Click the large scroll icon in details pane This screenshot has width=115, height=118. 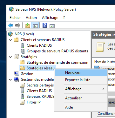100,47
